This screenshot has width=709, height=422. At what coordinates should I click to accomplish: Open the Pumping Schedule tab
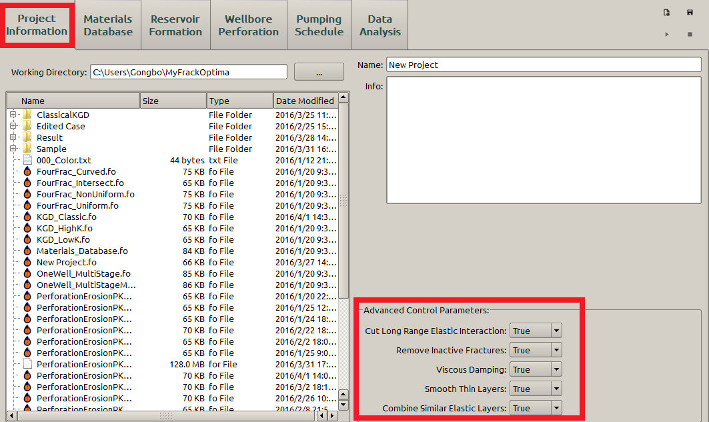319,25
